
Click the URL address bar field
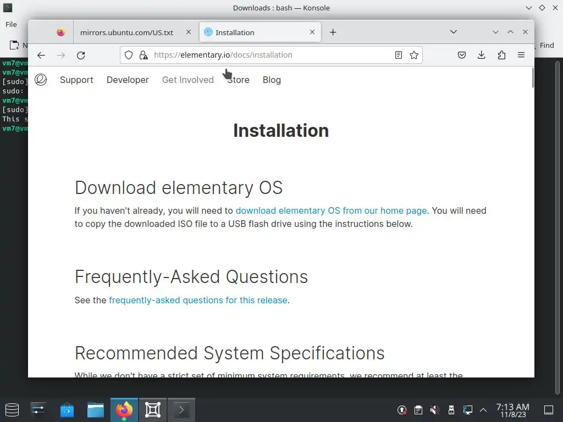(271, 55)
